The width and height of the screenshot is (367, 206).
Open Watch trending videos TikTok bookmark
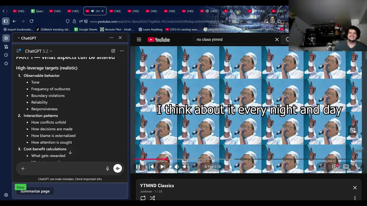(53, 29)
